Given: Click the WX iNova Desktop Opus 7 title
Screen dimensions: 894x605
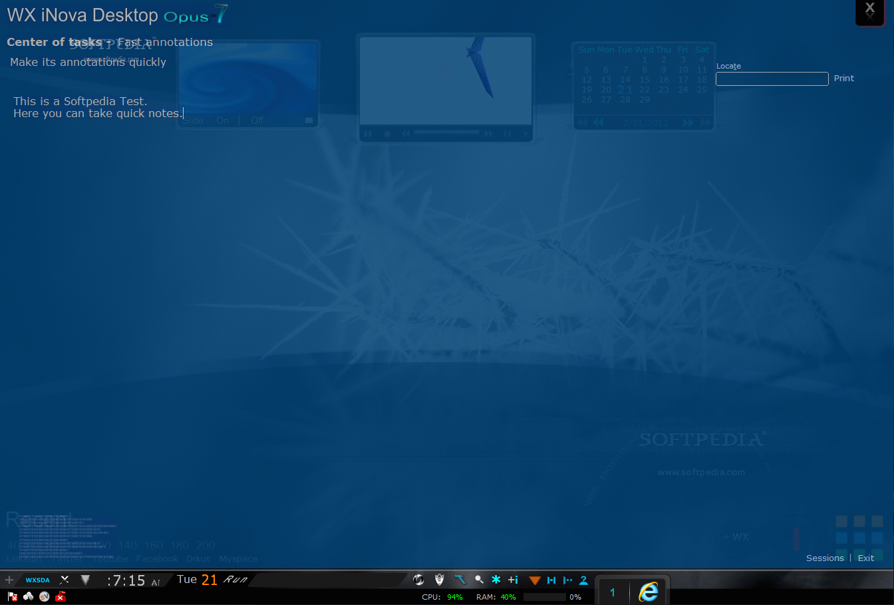Looking at the screenshot, I should coord(118,15).
